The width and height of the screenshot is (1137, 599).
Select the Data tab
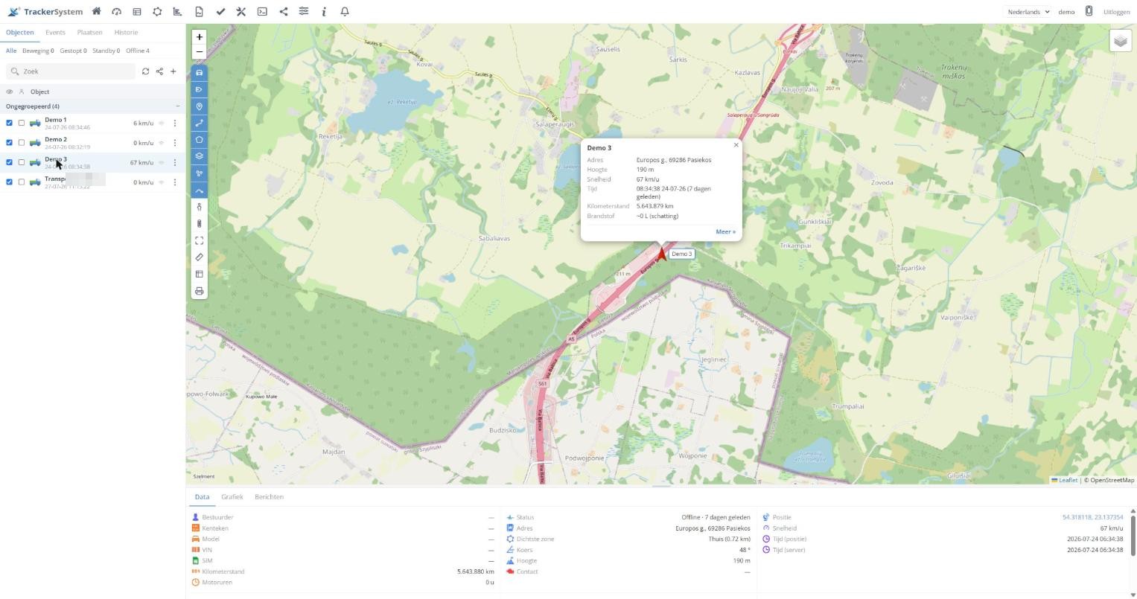pos(202,496)
